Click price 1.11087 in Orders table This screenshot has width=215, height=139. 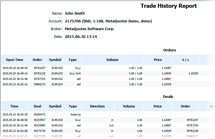[x=167, y=68]
